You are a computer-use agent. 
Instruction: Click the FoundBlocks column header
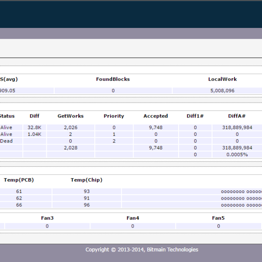pyautogui.click(x=113, y=79)
